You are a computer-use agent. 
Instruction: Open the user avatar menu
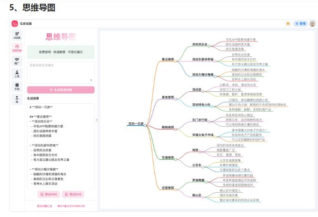(312, 23)
